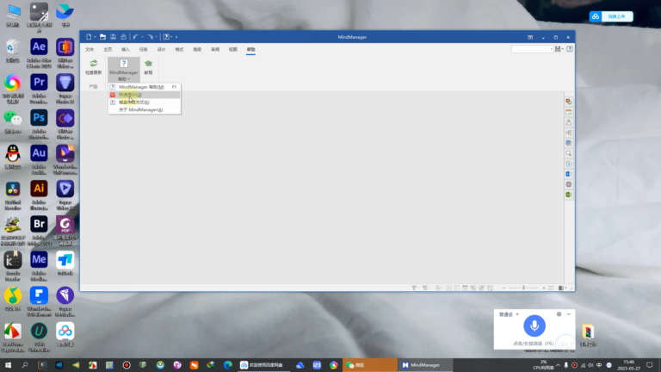The image size is (661, 372).
Task: Open settings gear in voice input widget
Action: pyautogui.click(x=559, y=314)
